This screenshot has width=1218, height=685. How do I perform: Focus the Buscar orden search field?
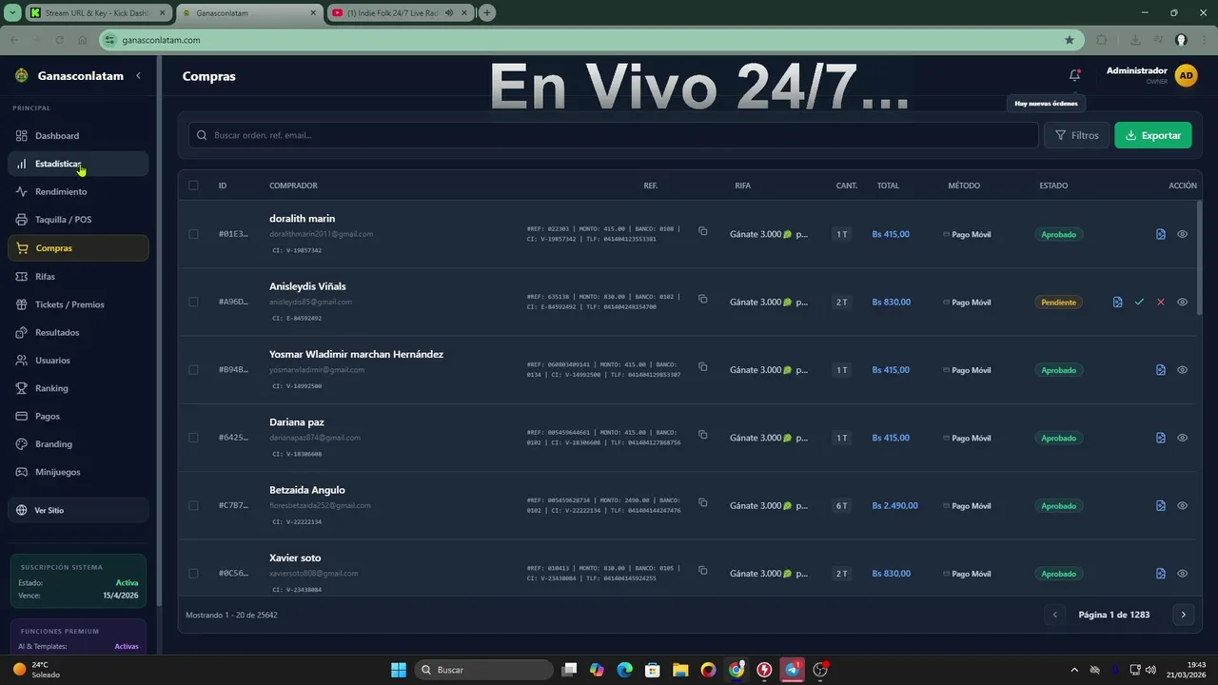613,135
